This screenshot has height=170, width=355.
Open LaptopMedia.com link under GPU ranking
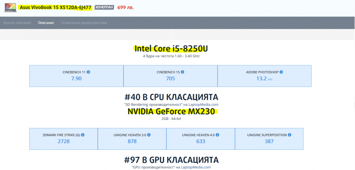[x=196, y=167]
